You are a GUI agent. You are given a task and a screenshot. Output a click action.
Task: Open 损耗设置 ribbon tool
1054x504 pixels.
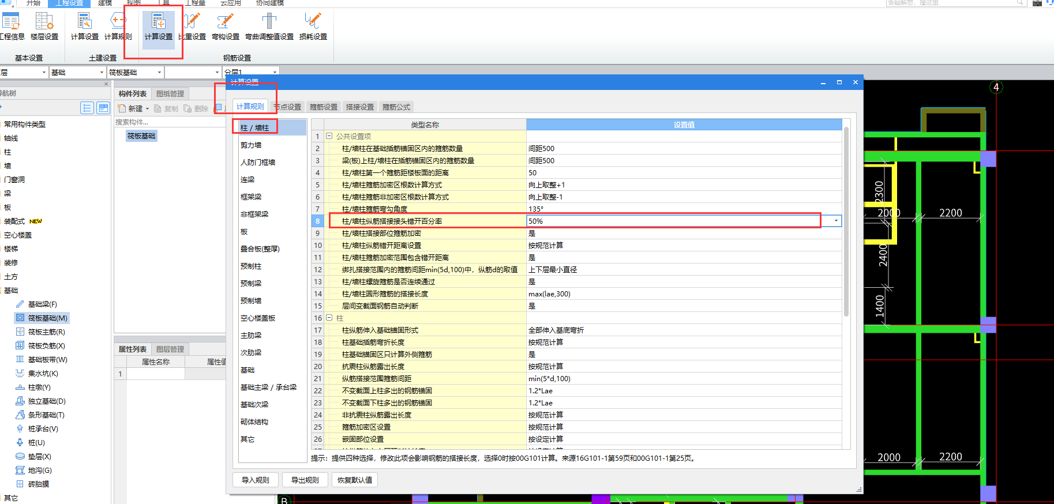[313, 27]
